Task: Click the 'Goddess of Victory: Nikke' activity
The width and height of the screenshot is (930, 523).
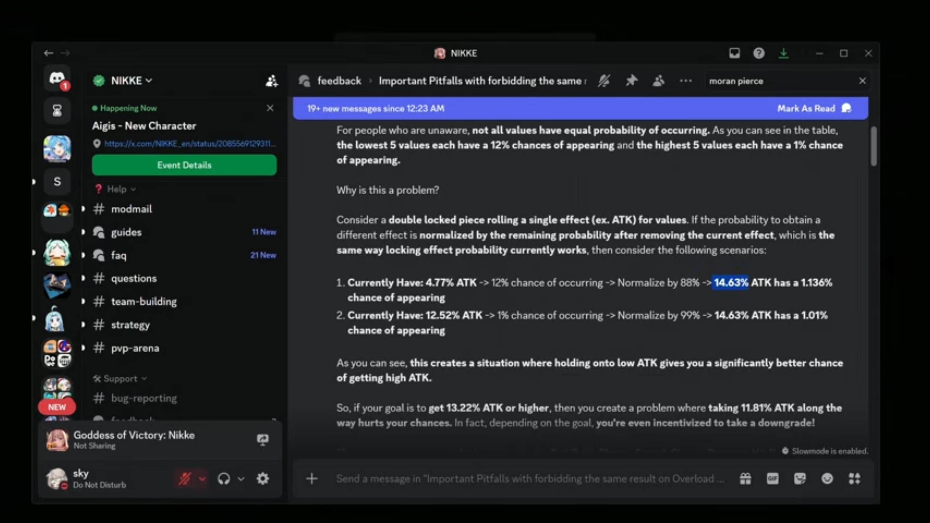Action: 134,435
